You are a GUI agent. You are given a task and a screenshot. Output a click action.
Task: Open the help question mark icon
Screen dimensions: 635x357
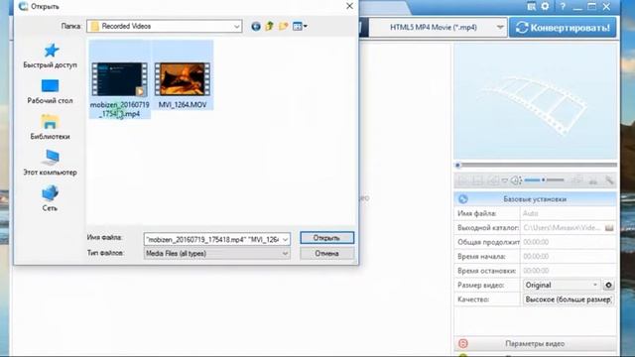pyautogui.click(x=563, y=6)
